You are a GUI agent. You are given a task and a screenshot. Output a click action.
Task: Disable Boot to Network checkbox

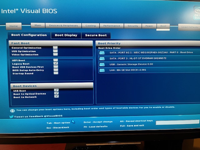[57, 96]
